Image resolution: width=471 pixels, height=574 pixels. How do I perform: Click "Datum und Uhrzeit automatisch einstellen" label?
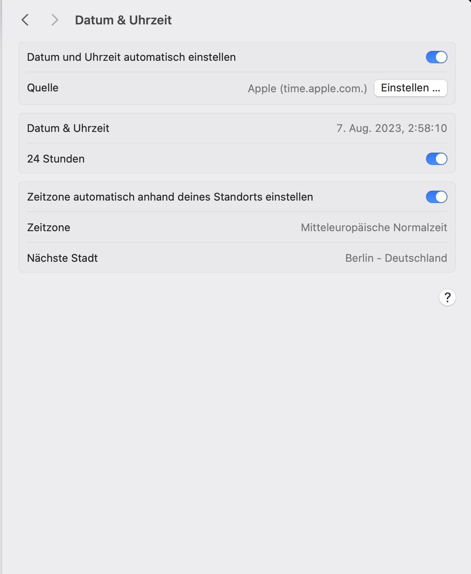point(131,57)
